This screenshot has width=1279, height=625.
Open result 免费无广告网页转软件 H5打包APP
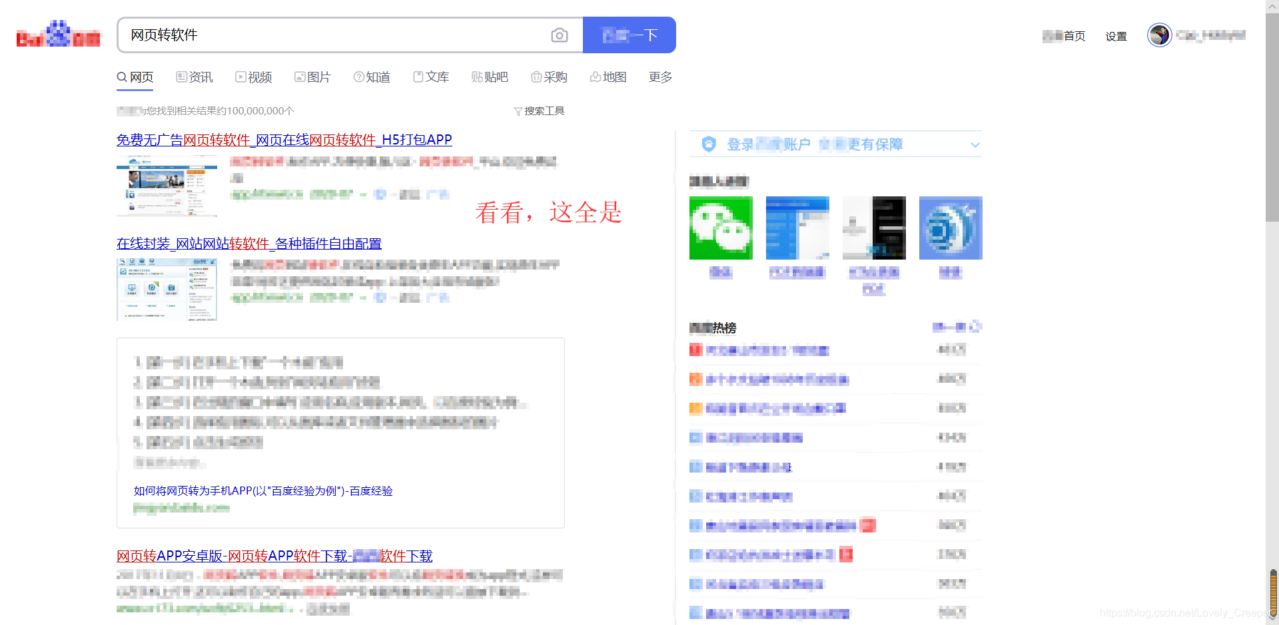[x=284, y=140]
